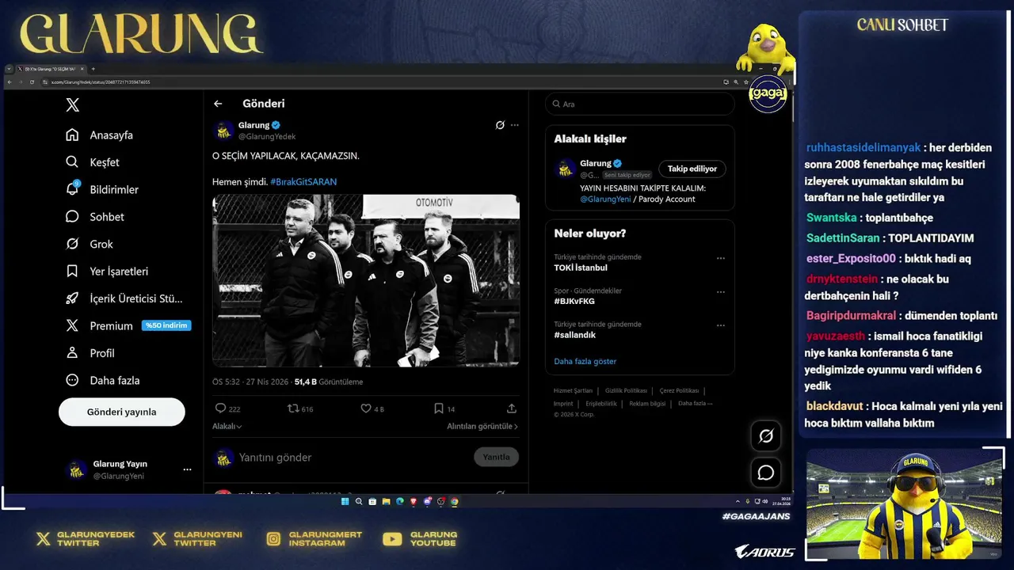Click the repost icon showing 616
Screen dimensions: 1014x570
click(292, 408)
